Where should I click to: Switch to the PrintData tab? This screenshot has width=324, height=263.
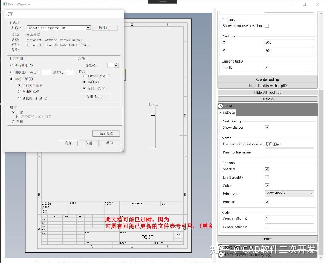click(x=227, y=112)
